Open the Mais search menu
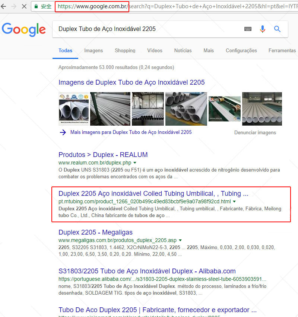Image resolution: width=298 pixels, height=317 pixels. (209, 50)
